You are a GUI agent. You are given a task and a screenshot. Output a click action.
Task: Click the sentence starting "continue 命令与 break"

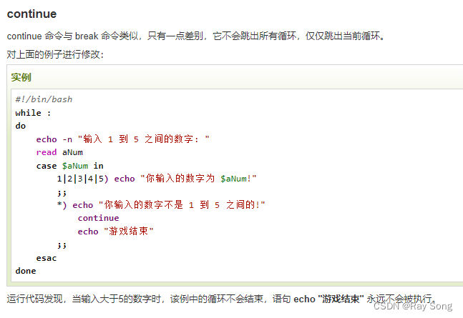point(196,36)
